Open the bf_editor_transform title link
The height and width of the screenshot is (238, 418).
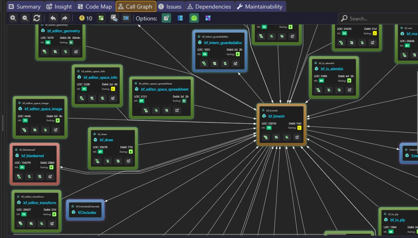point(40,203)
